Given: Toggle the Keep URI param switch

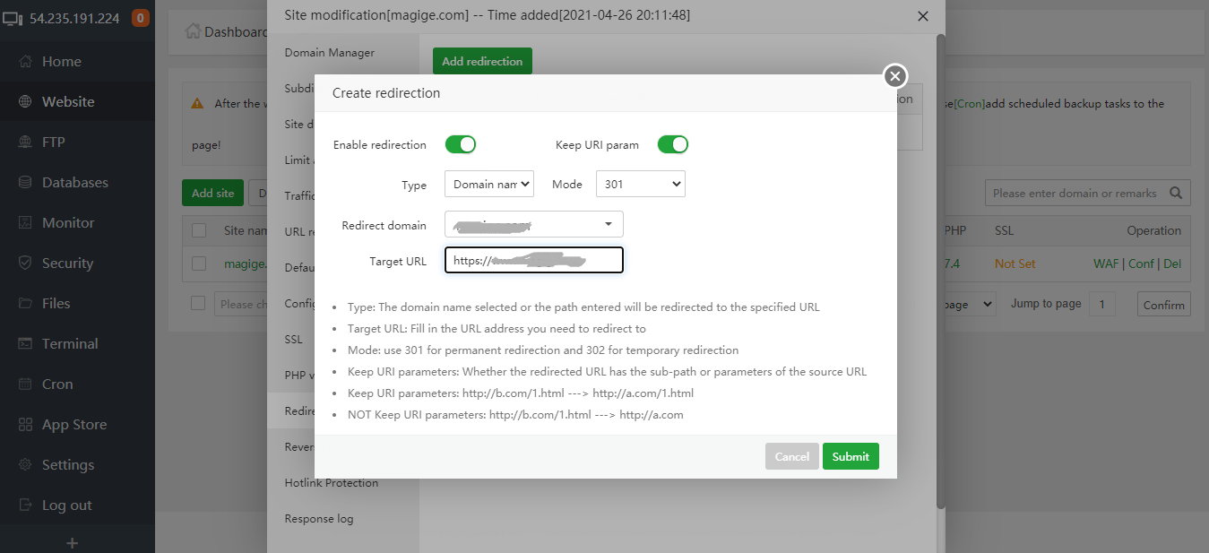Looking at the screenshot, I should 672,144.
